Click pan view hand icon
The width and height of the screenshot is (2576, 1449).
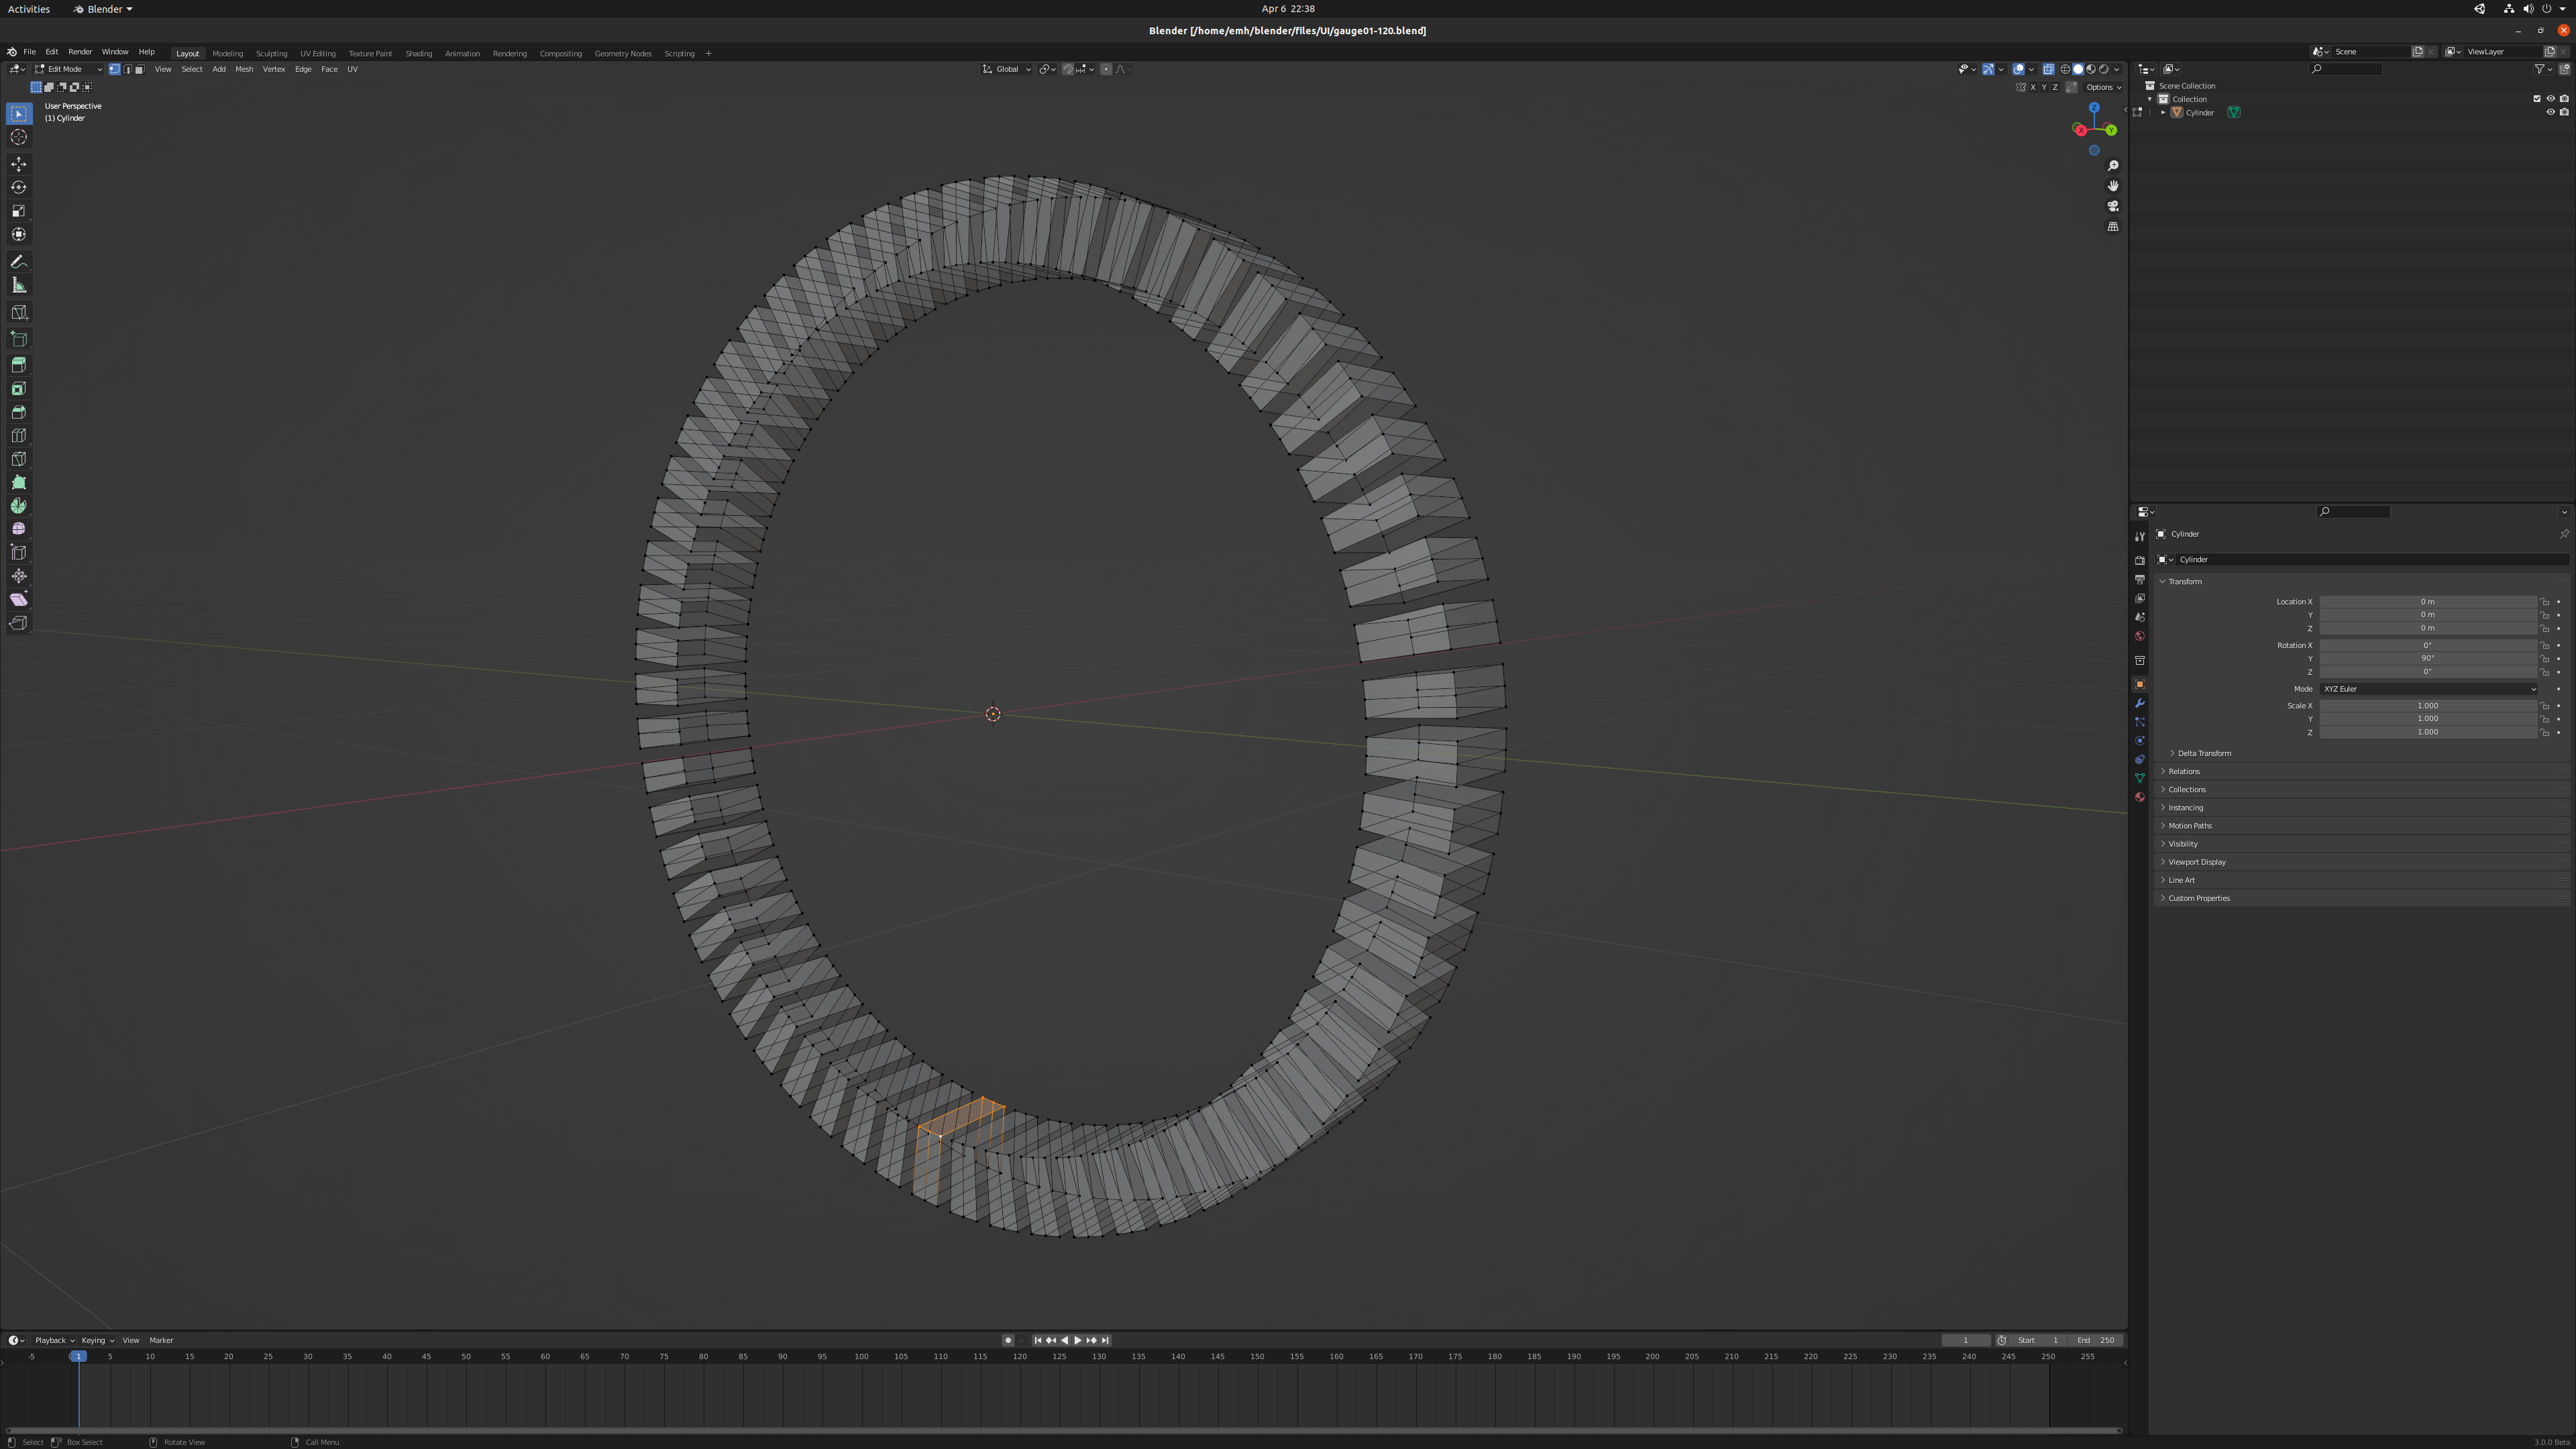pos(2113,186)
